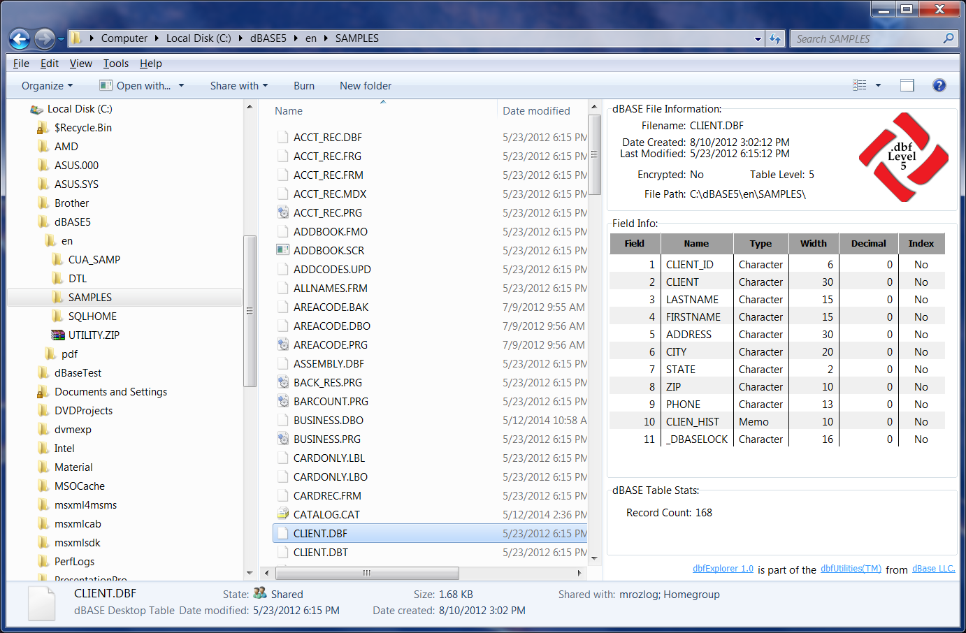Open the Help menu
The image size is (966, 633).
point(151,63)
